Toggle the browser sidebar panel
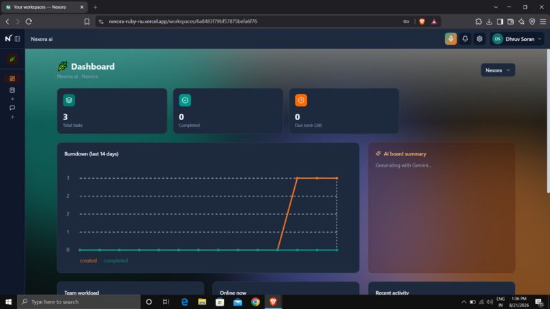The image size is (550, 309). tap(500, 21)
